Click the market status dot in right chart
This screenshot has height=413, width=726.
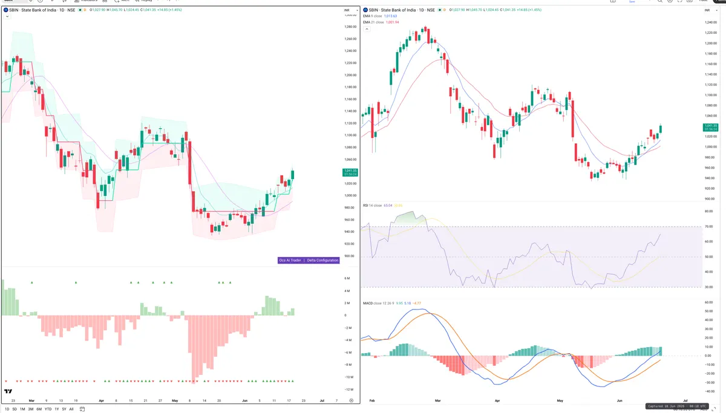tap(440, 10)
